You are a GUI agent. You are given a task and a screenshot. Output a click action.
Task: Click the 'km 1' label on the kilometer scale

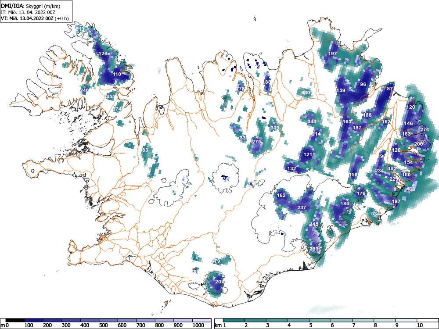point(221,325)
